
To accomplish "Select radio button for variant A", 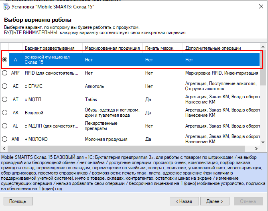I will [5, 60].
